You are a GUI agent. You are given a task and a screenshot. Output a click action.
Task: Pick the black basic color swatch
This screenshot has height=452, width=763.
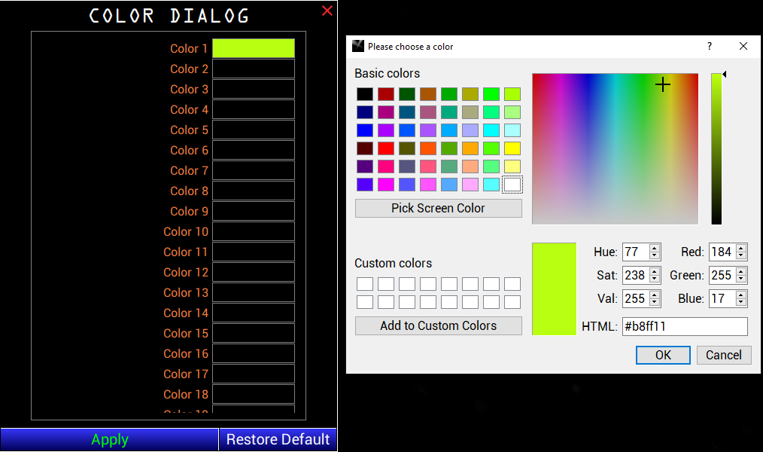click(x=365, y=94)
